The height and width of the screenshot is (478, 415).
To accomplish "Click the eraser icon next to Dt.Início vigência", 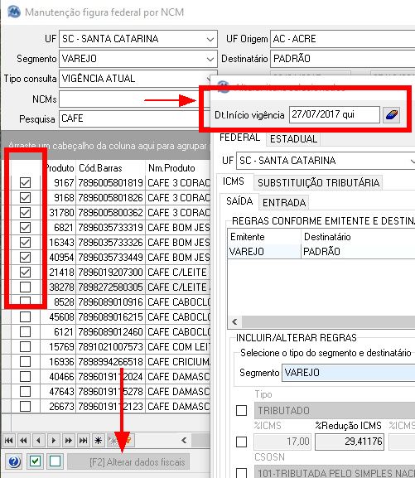I will tap(391, 115).
